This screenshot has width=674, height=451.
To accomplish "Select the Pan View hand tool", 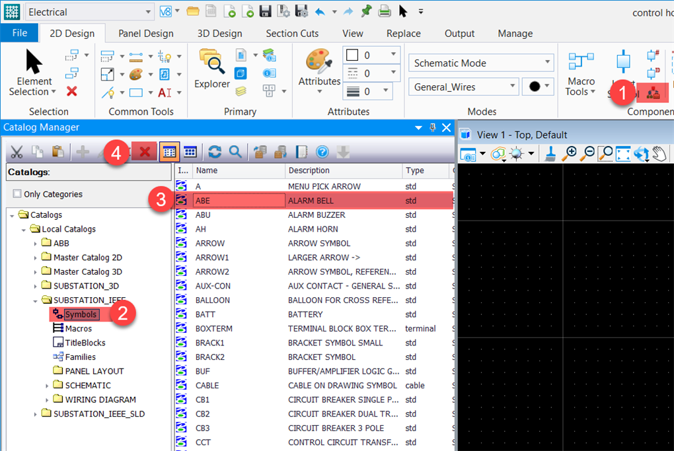I will [658, 154].
